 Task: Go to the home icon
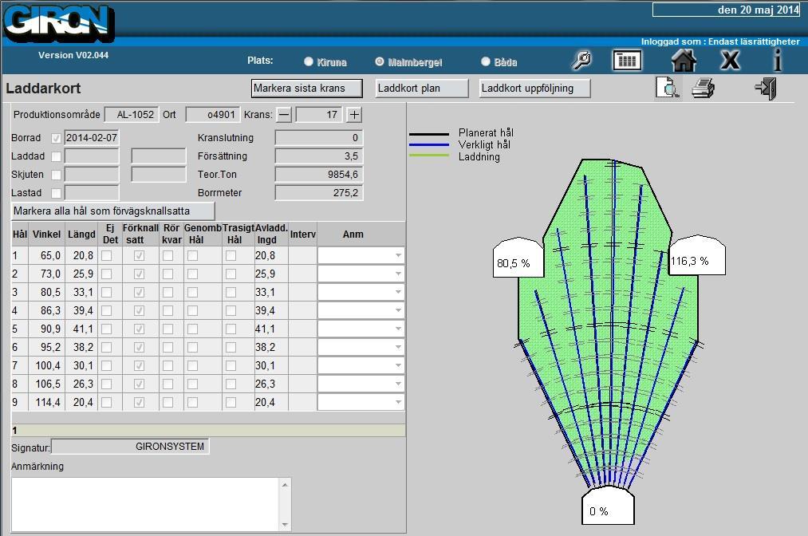[x=684, y=61]
